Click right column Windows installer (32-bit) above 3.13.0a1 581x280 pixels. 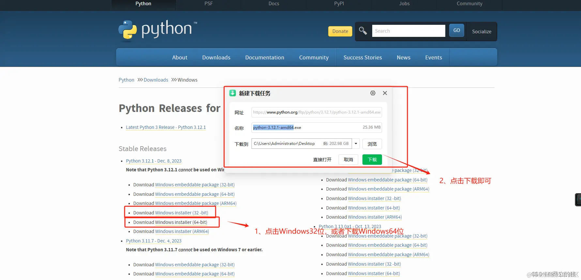tap(375, 198)
